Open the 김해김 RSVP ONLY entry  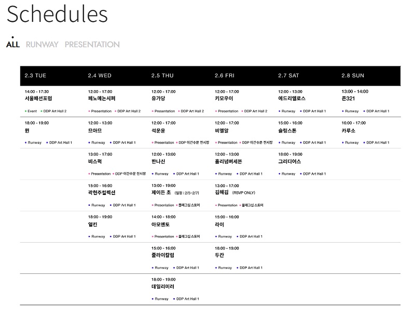point(222,193)
